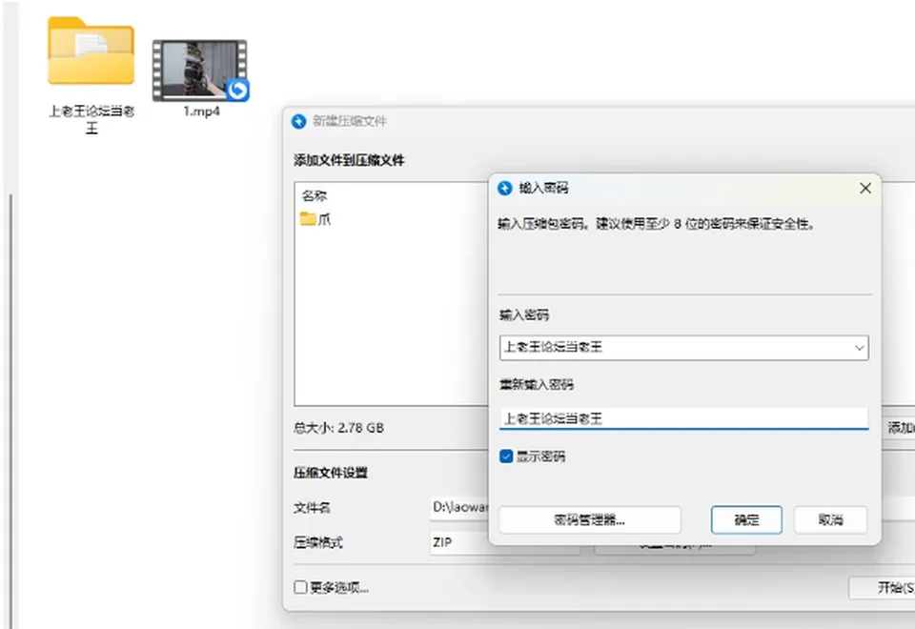Select the 上老王论坛当老王 folder icon
This screenshot has height=629, width=915.
[91, 51]
